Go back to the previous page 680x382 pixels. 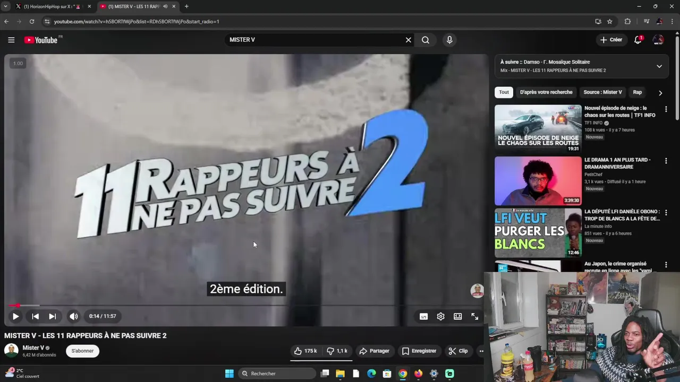6,21
